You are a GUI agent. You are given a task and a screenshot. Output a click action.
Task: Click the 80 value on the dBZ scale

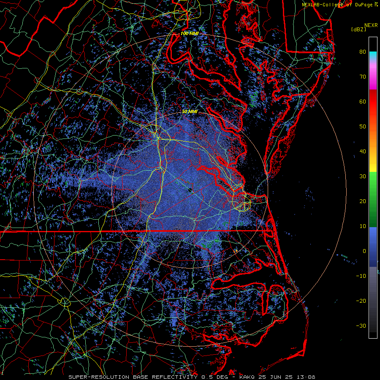point(363,52)
